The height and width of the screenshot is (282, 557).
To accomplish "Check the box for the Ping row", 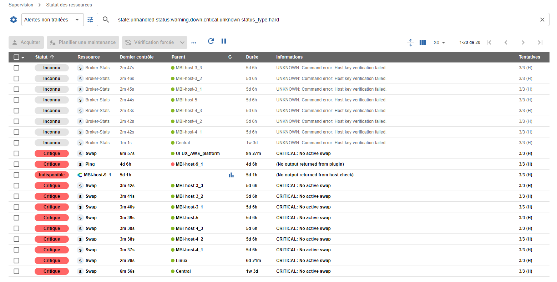I will [x=16, y=164].
